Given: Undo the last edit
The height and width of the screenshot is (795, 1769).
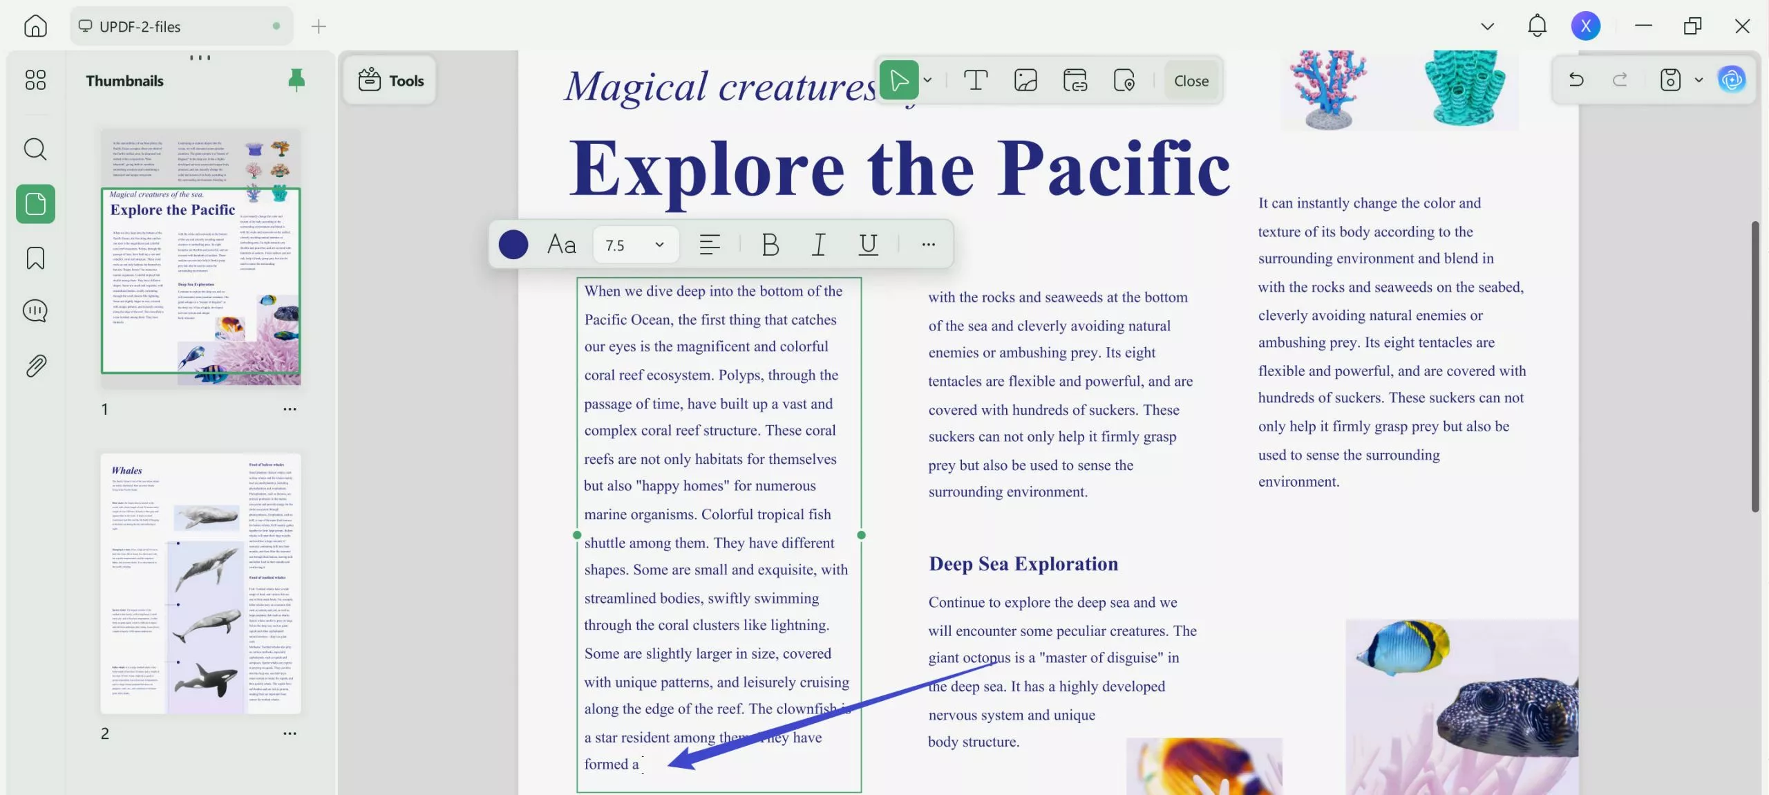Looking at the screenshot, I should tap(1576, 79).
